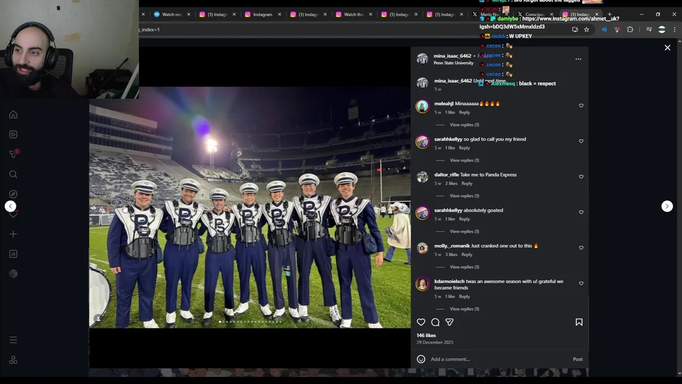The height and width of the screenshot is (384, 682).
Task: Open the Dashboard chart icon in the sidebar
Action: [x=13, y=254]
